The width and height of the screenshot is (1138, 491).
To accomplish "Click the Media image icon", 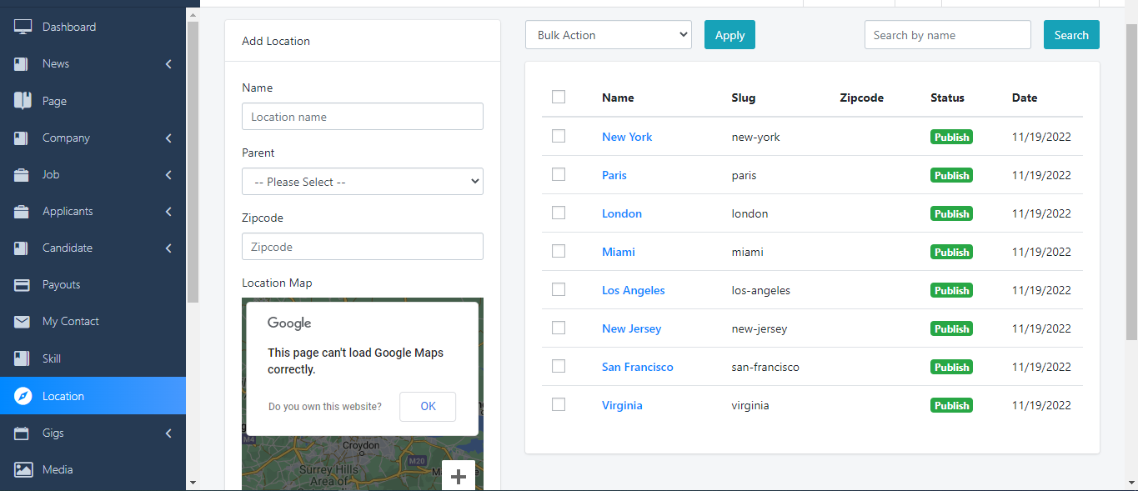I will point(23,470).
